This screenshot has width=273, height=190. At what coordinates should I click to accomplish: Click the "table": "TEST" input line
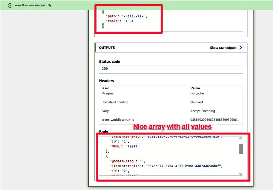point(120,21)
